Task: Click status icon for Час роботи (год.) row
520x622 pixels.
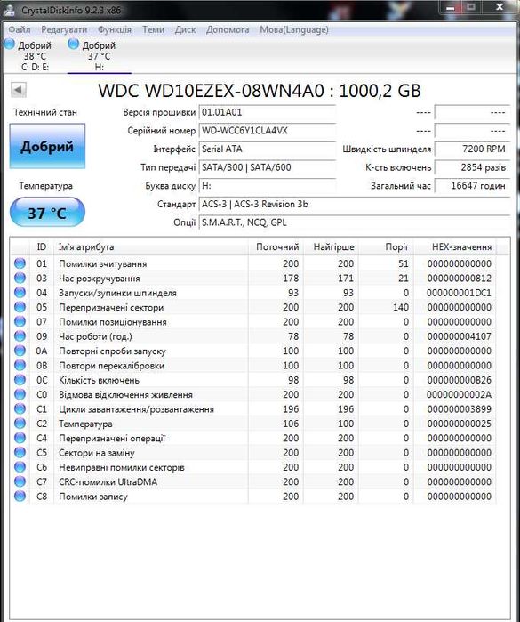Action: pyautogui.click(x=20, y=336)
